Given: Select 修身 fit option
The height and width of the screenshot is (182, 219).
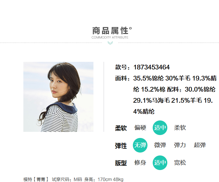Looking at the screenshot, I should pos(140,163).
